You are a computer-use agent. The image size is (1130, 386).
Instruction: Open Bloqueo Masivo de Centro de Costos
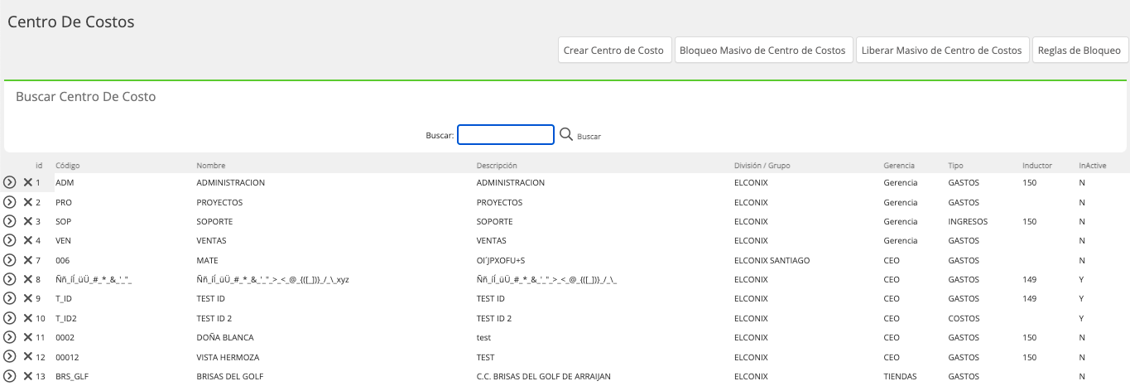(x=762, y=51)
